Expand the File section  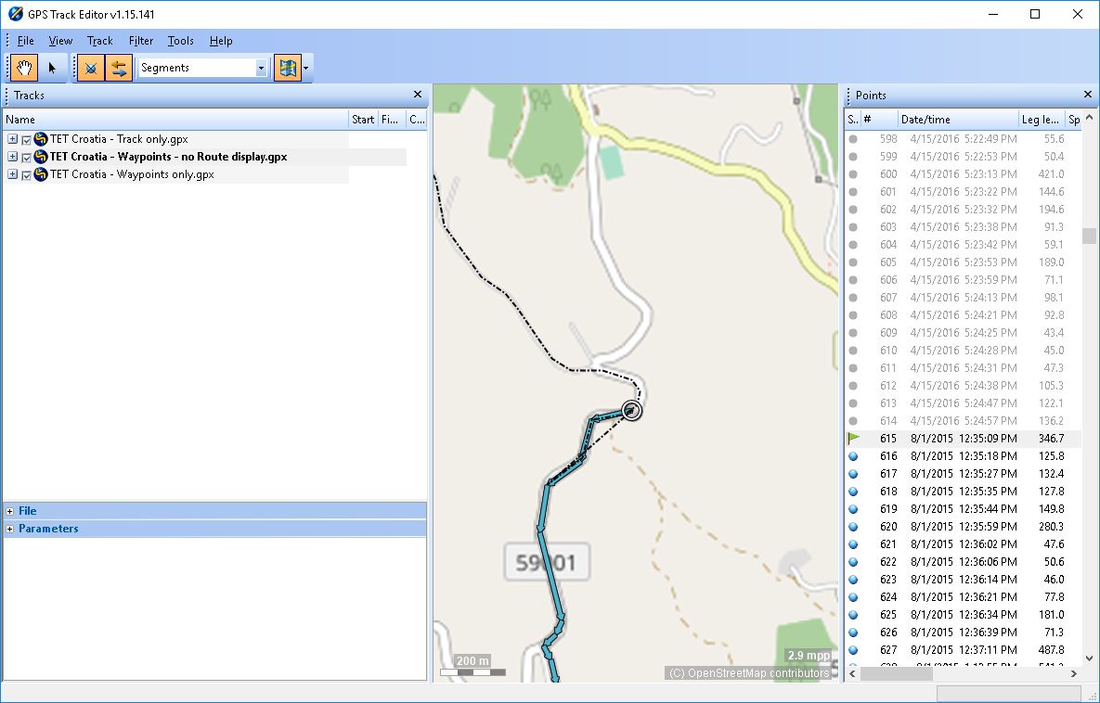pyautogui.click(x=10, y=511)
